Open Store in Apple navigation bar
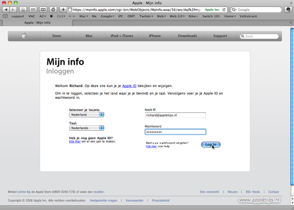The width and height of the screenshot is (294, 210). [x=57, y=36]
